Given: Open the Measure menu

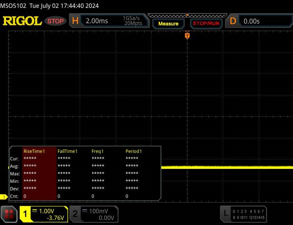Looking at the screenshot, I should 169,24.
